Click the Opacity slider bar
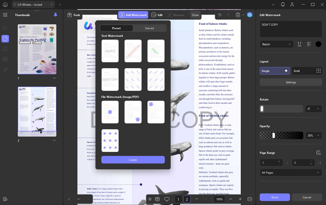This screenshot has width=326, height=205. (x=281, y=135)
